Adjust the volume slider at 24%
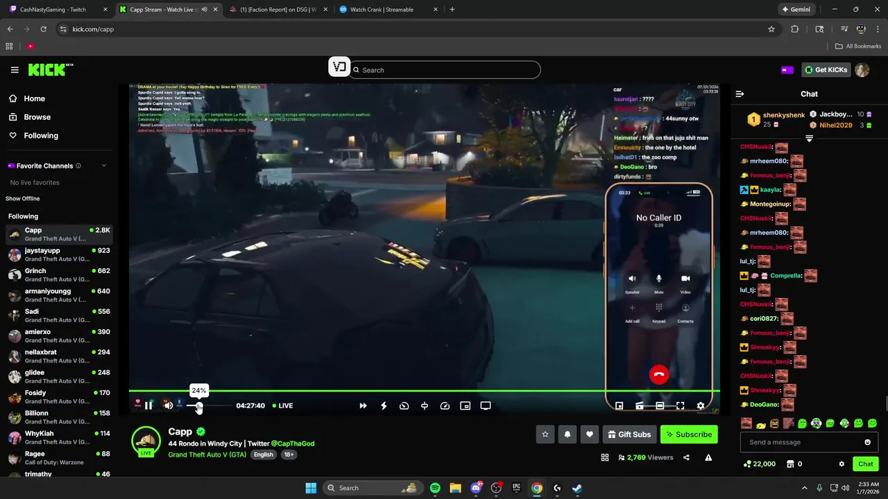Image resolution: width=888 pixels, height=499 pixels. click(x=199, y=405)
